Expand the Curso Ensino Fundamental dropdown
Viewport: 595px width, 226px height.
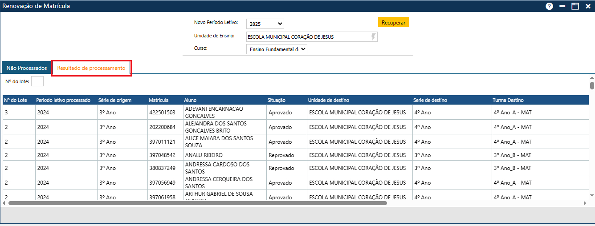point(277,49)
